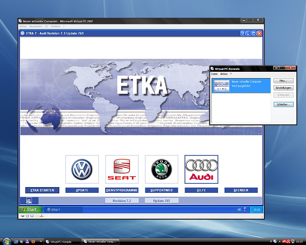
Task: Open SUPPORTWEB
Action: click(x=162, y=190)
